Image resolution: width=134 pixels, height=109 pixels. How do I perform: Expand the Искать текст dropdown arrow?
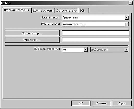tap(127, 17)
